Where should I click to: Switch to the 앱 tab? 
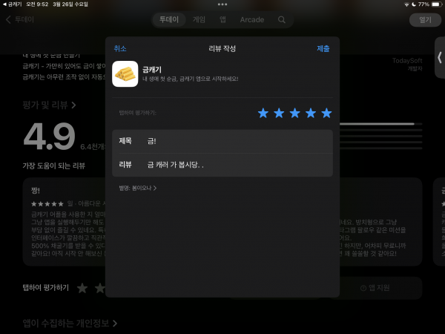point(222,19)
